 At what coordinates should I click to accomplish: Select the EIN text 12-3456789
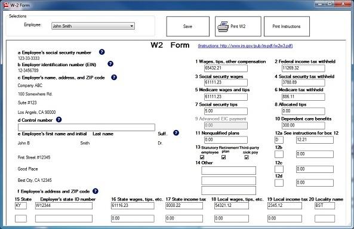point(28,70)
